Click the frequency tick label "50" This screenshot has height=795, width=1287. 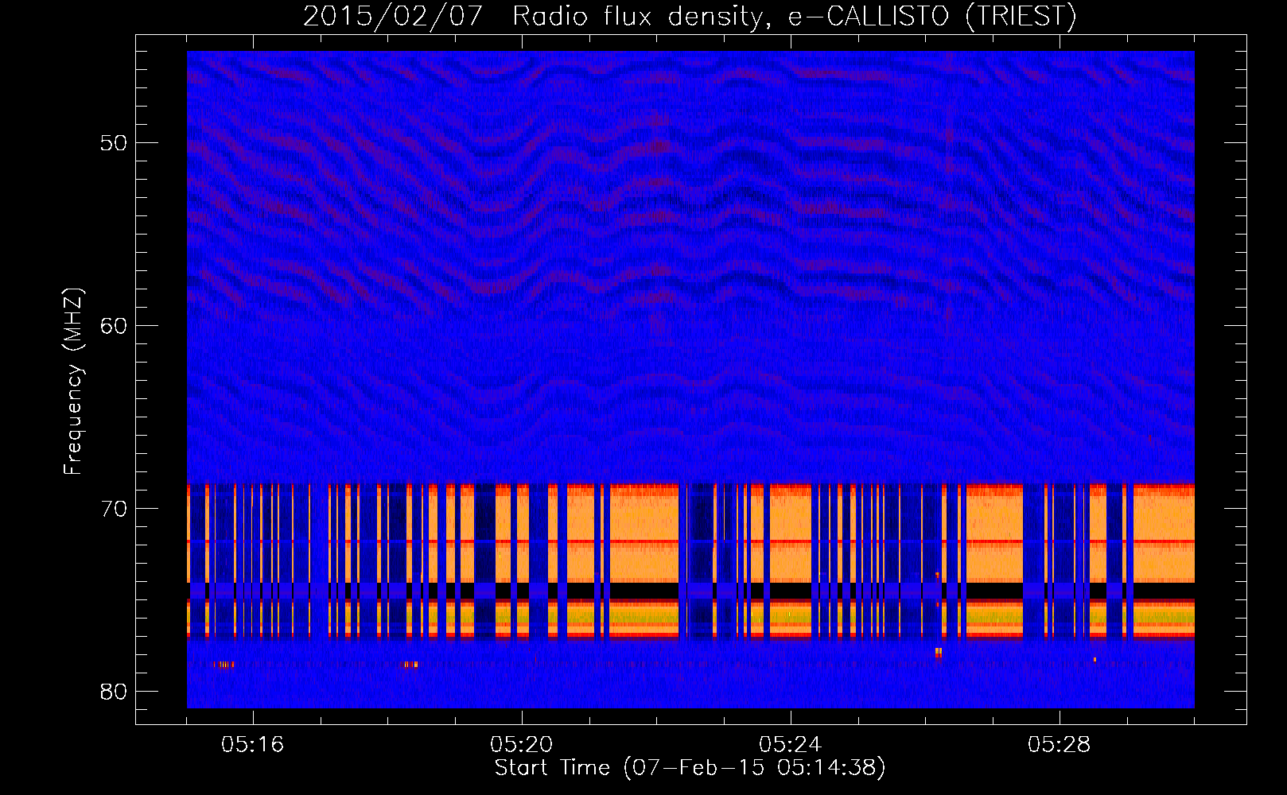tap(114, 143)
